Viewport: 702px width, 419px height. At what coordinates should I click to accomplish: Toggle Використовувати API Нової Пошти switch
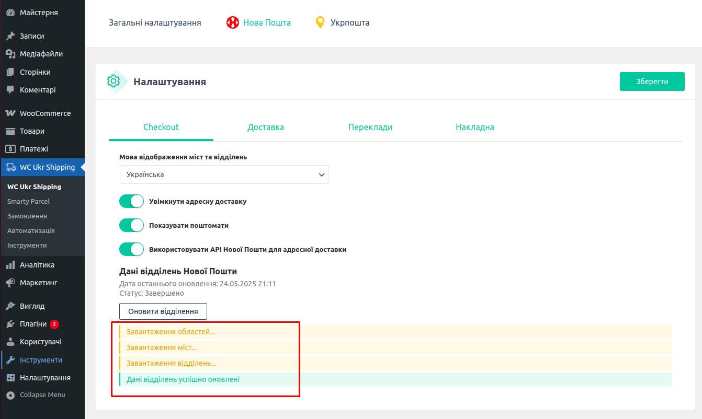(131, 249)
